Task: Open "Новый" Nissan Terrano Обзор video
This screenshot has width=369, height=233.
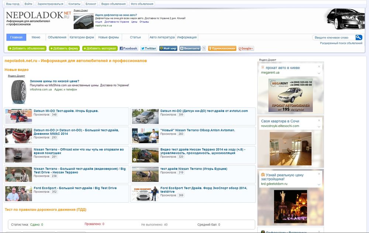Action: pyautogui.click(x=198, y=130)
